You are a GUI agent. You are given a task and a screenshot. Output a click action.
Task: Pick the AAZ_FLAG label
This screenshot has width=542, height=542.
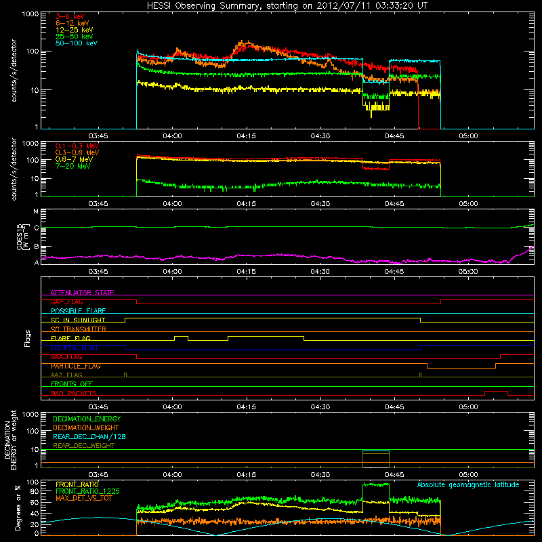[x=66, y=375]
